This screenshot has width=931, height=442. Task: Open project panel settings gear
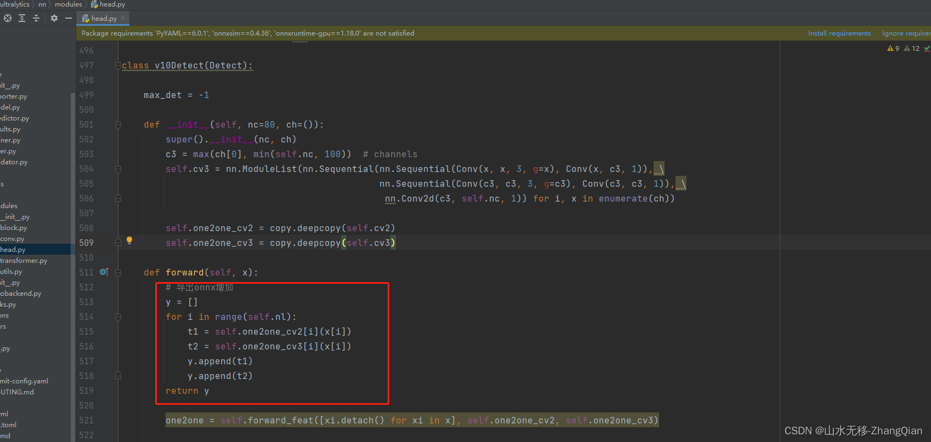(x=54, y=18)
